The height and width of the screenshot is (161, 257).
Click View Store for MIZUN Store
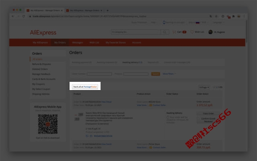(142, 105)
